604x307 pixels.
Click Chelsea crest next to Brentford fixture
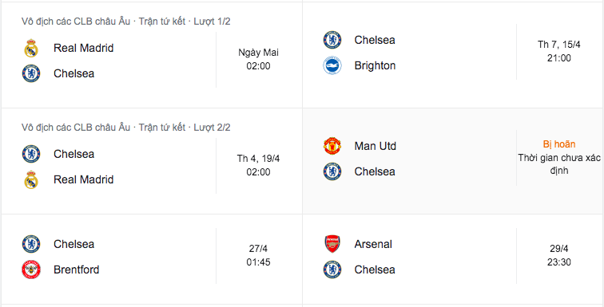pyautogui.click(x=31, y=244)
